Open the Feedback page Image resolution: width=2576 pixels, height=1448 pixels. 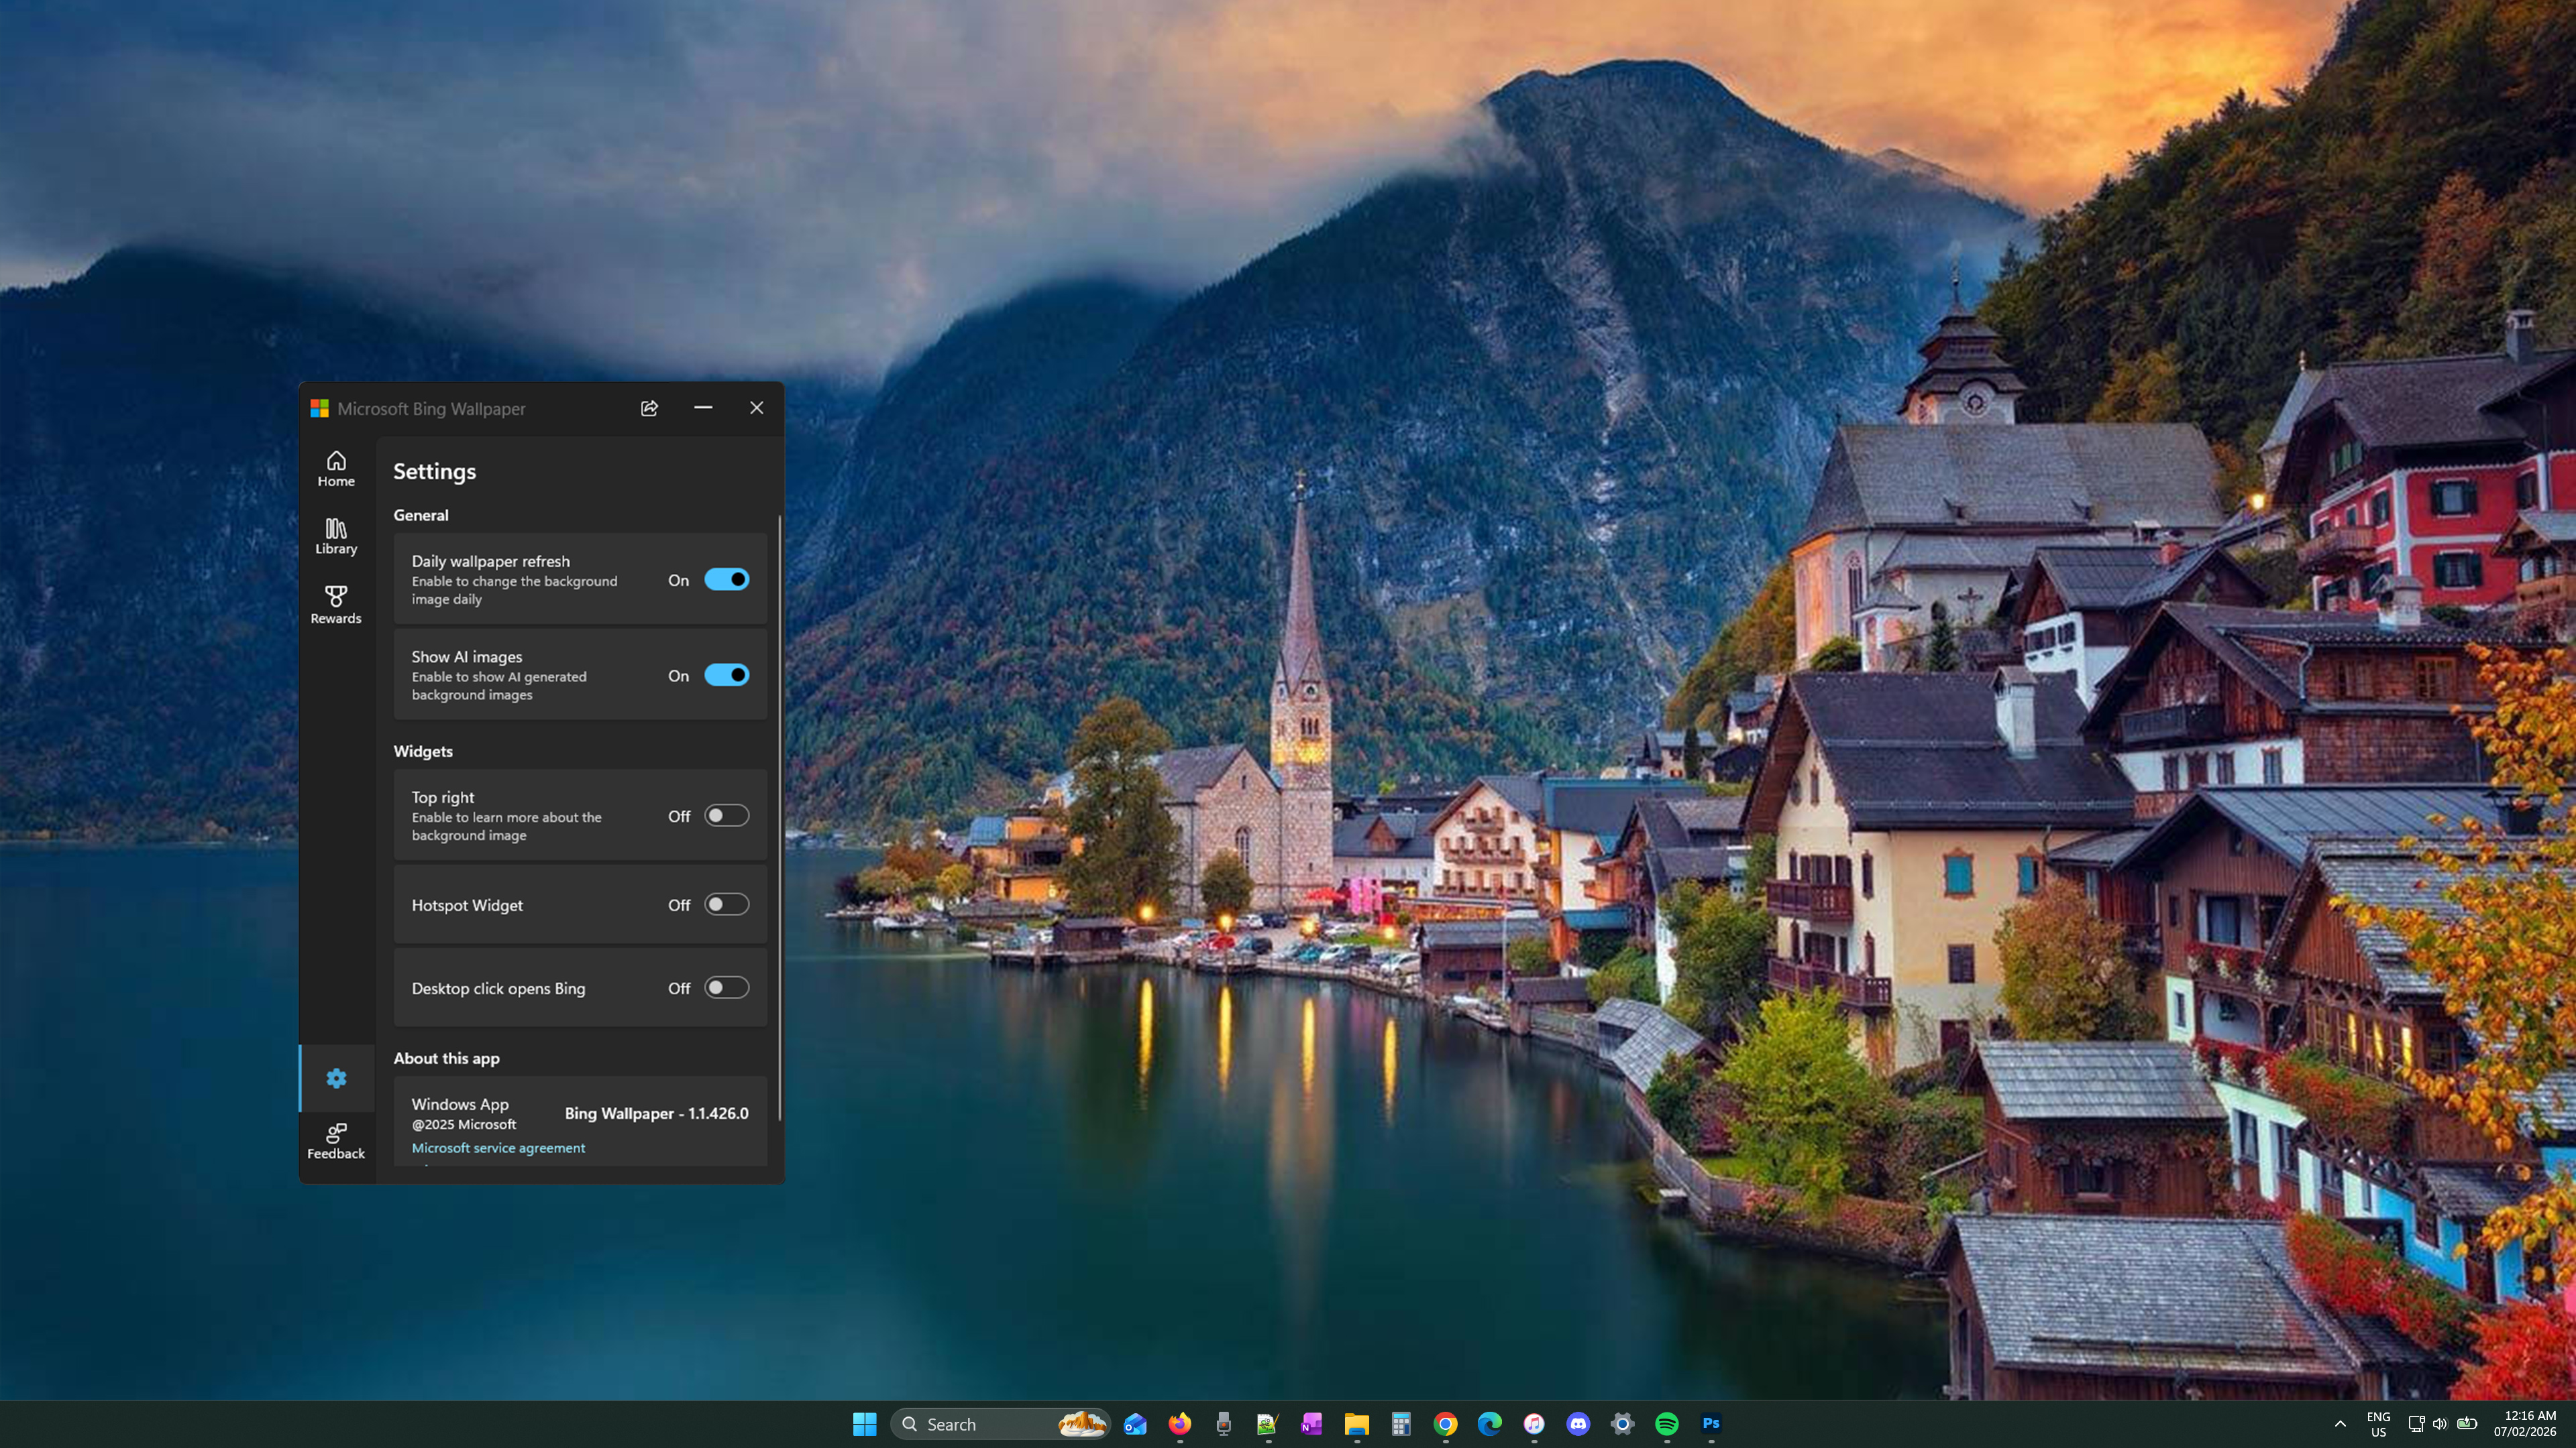[x=336, y=1140]
